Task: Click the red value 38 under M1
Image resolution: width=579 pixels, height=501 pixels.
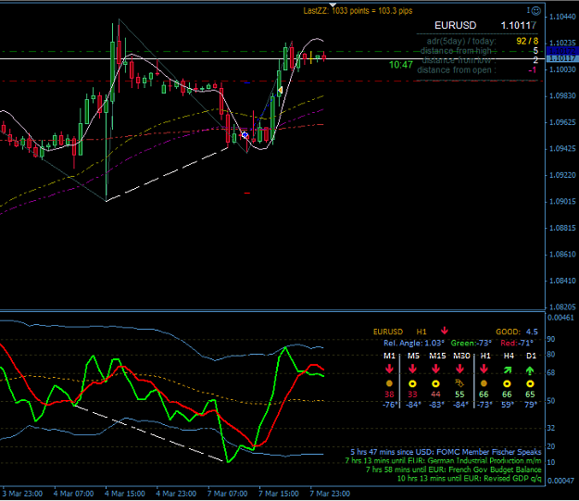Action: coord(389,395)
